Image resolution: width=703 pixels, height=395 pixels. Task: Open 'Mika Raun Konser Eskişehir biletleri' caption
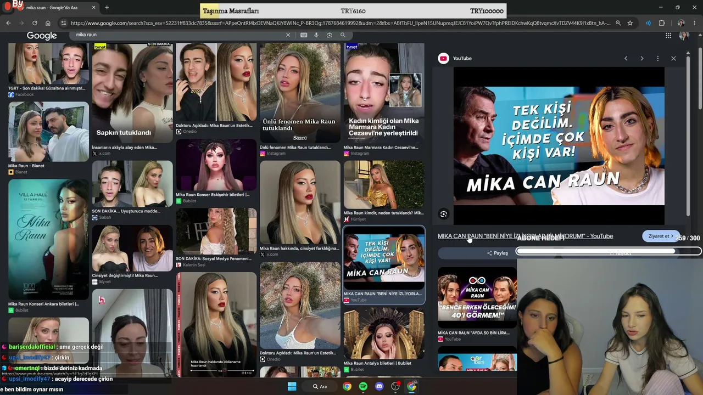click(x=213, y=195)
